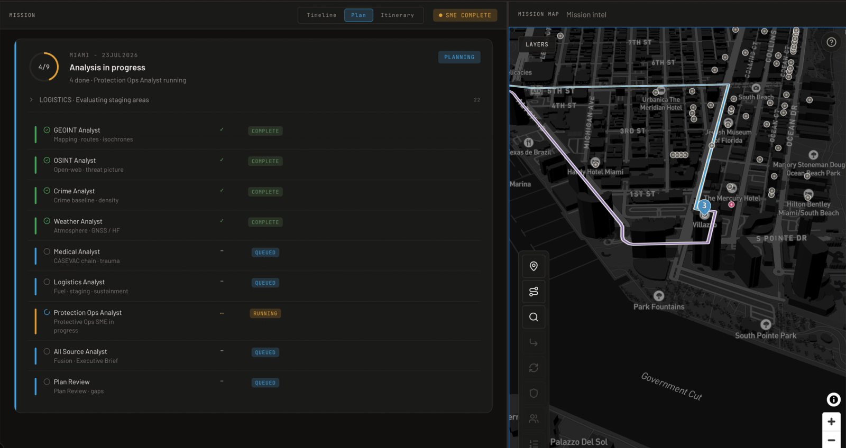This screenshot has height=448, width=846.
Task: Click the shield tool in map toolbar
Action: [x=534, y=393]
